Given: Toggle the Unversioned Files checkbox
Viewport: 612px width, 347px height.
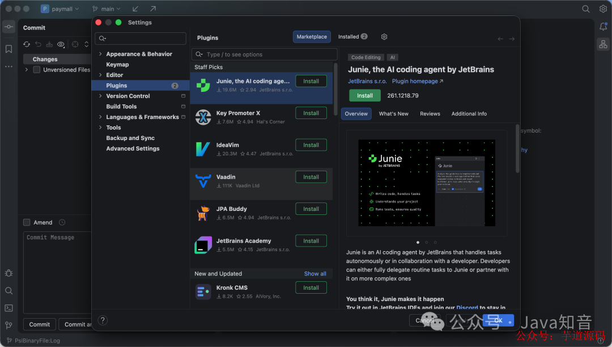Looking at the screenshot, I should (x=37, y=70).
